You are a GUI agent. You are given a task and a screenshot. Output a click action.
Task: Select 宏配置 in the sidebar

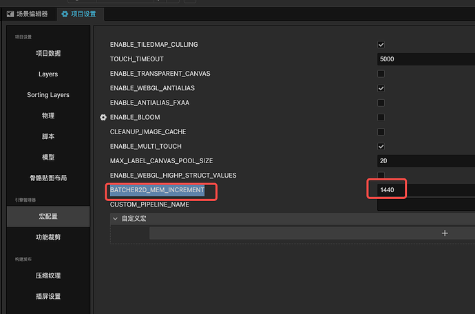click(x=48, y=216)
